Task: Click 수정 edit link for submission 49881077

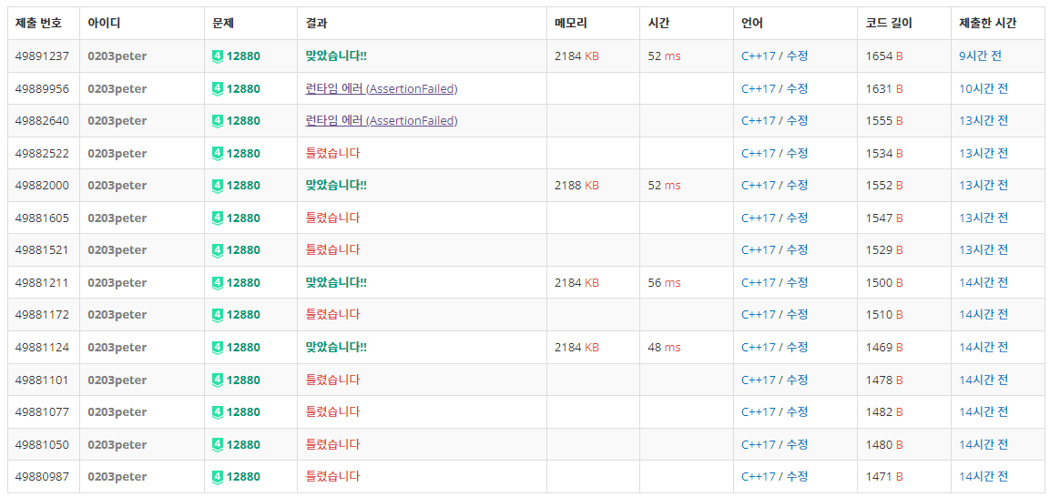Action: pyautogui.click(x=797, y=412)
